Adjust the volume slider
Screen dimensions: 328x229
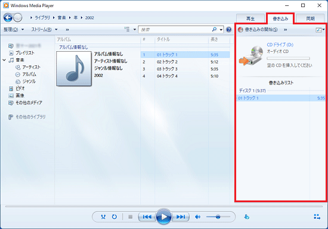(x=218, y=217)
